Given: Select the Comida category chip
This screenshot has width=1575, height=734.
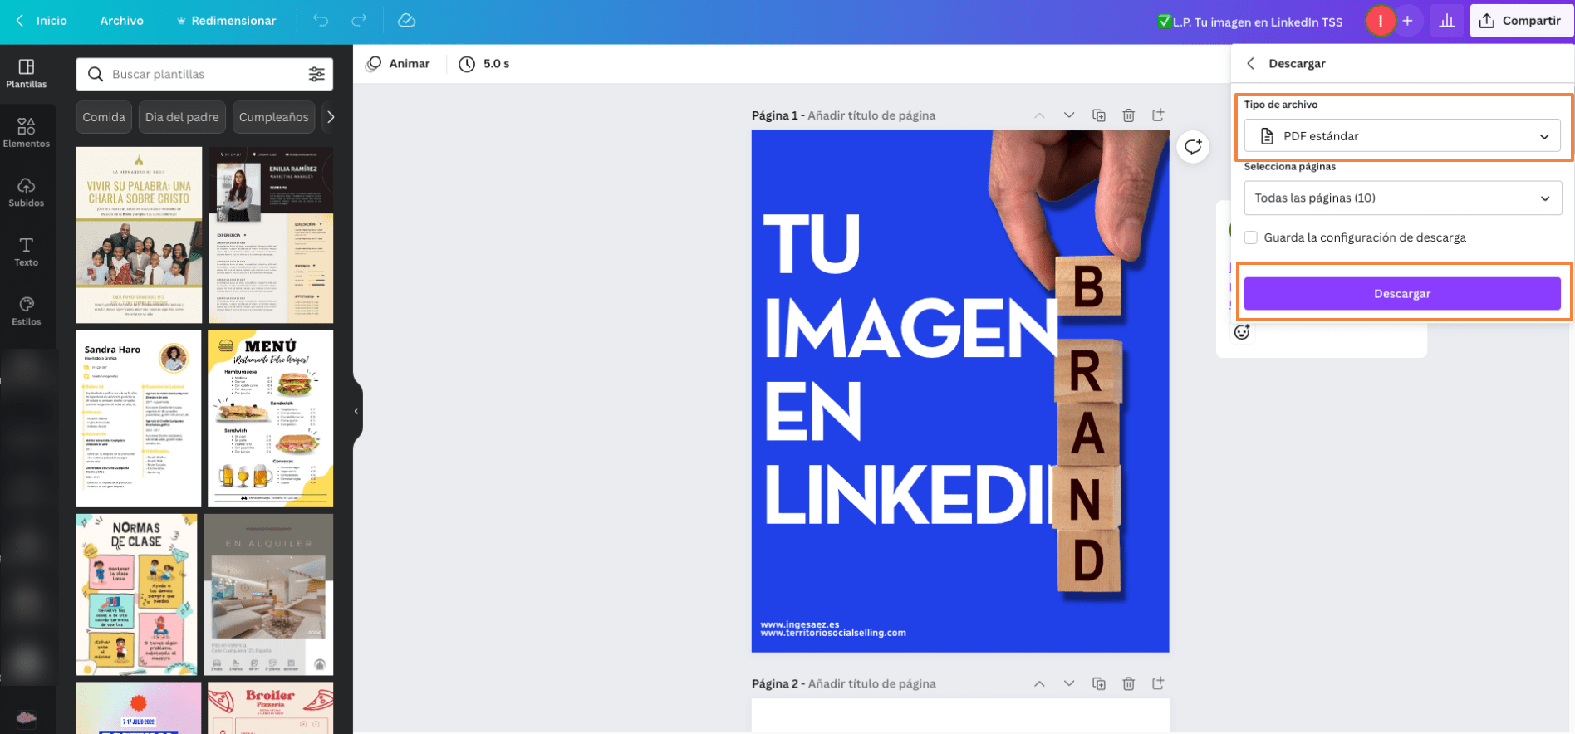Looking at the screenshot, I should click(104, 117).
